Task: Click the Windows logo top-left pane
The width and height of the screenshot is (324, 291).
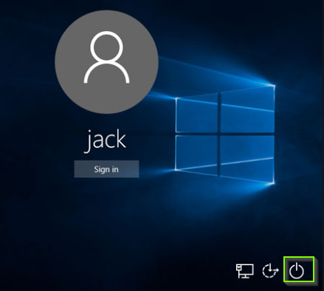Action: tap(197, 113)
